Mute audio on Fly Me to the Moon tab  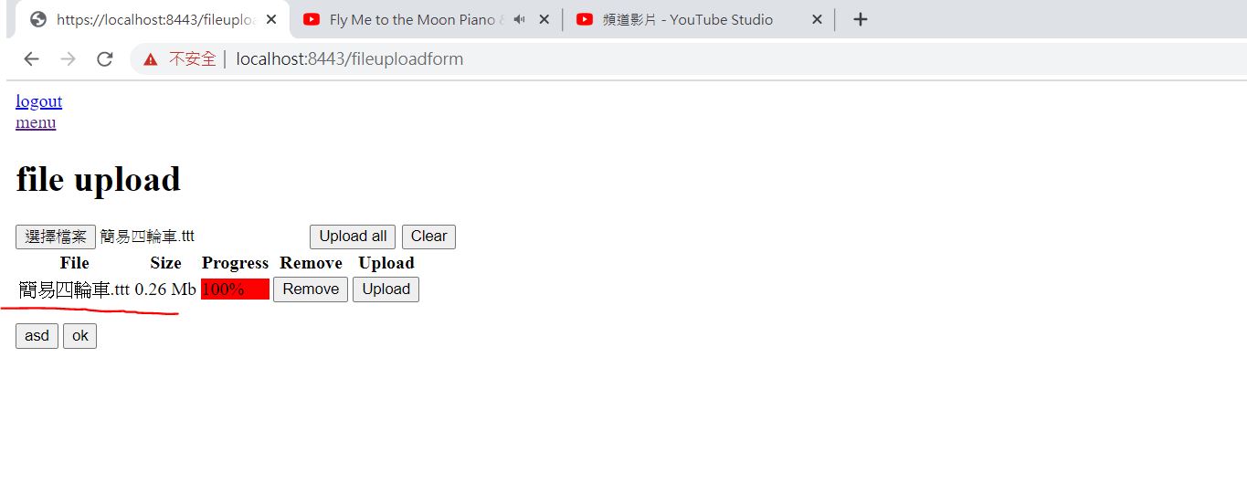click(519, 19)
